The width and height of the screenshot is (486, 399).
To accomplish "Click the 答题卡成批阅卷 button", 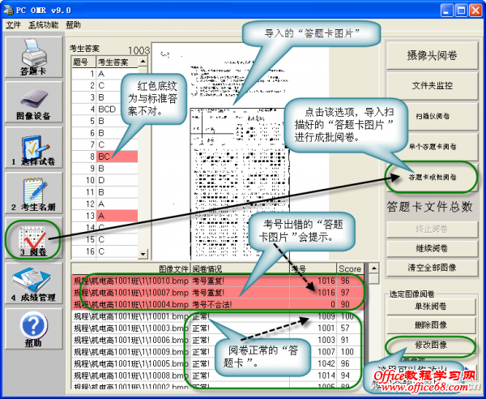I will 432,177.
